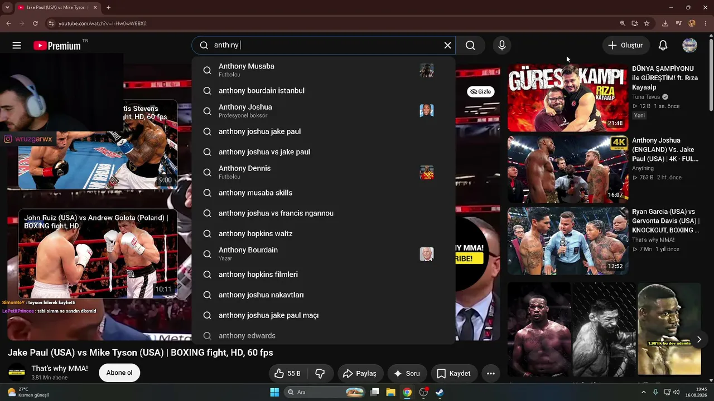Focus the YouTube search input field
The width and height of the screenshot is (714, 401).
point(324,46)
